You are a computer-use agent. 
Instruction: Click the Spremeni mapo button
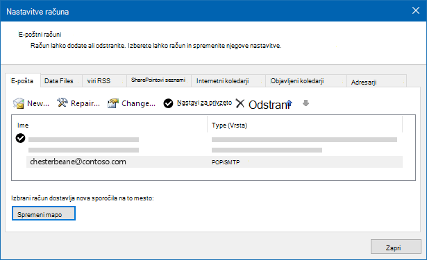(44, 214)
